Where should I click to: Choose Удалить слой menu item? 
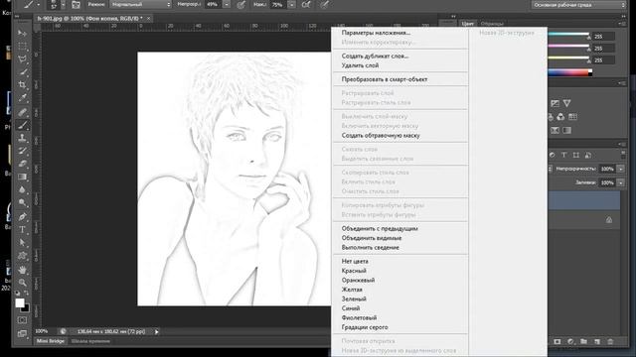click(360, 65)
